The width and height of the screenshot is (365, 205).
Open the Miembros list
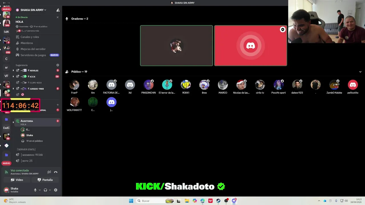[27, 43]
